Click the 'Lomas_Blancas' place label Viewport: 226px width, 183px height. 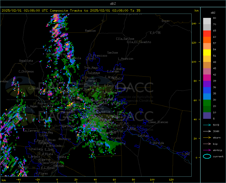point(158,122)
